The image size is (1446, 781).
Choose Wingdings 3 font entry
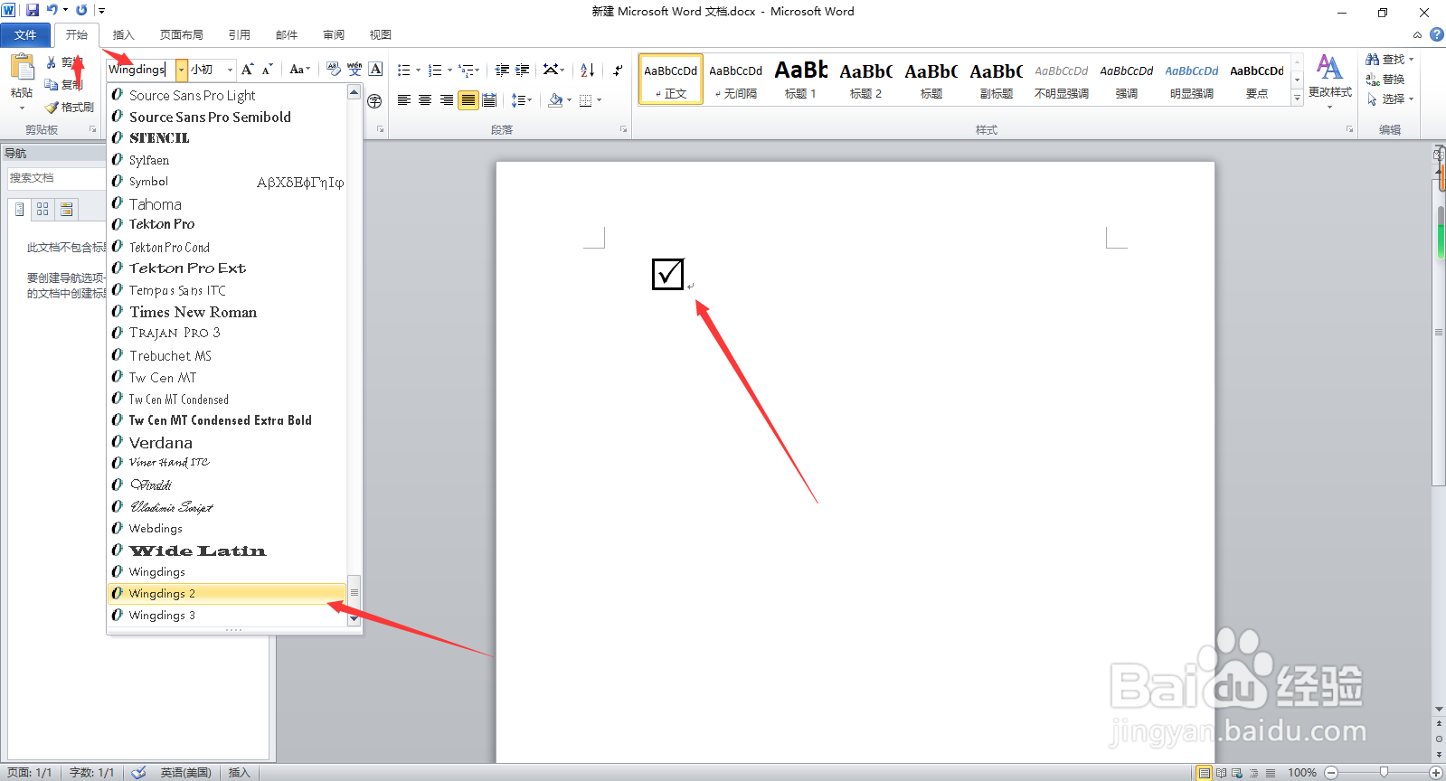(227, 616)
